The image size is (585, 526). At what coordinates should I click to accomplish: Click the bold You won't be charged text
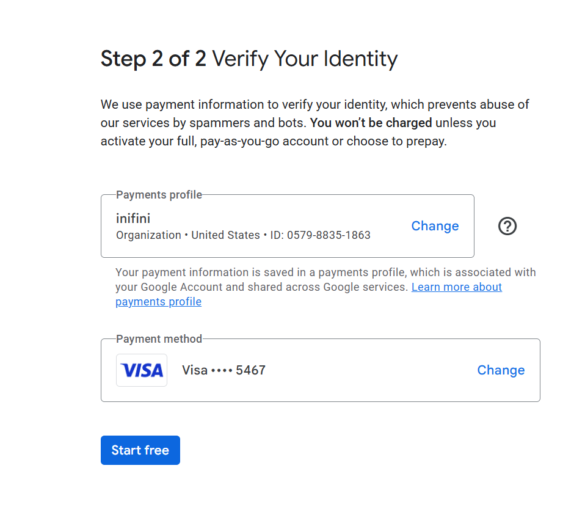tap(371, 123)
